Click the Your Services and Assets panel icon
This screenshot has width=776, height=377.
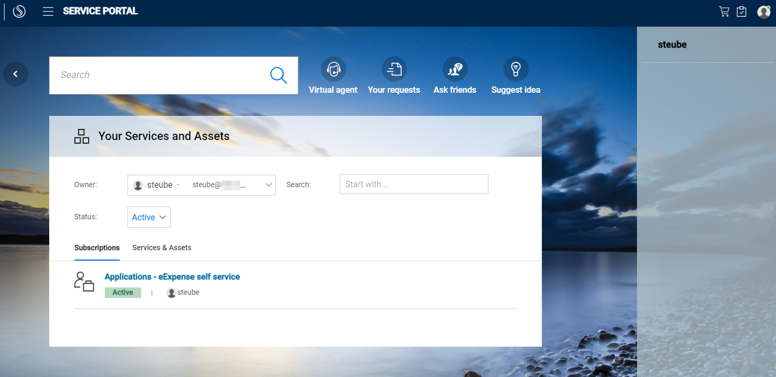(81, 136)
